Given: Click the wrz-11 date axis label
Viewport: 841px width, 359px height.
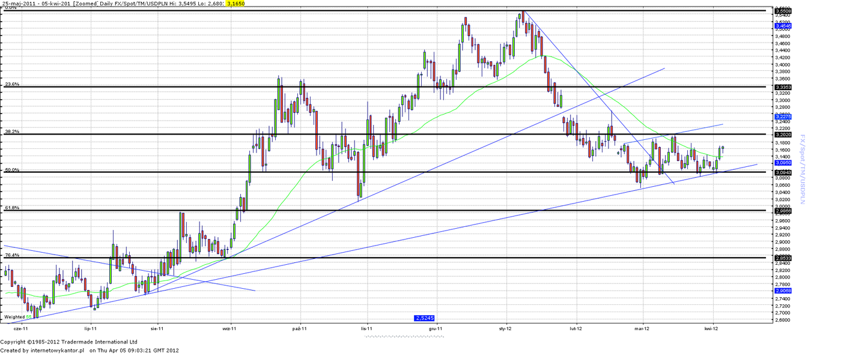Looking at the screenshot, I should tap(229, 329).
